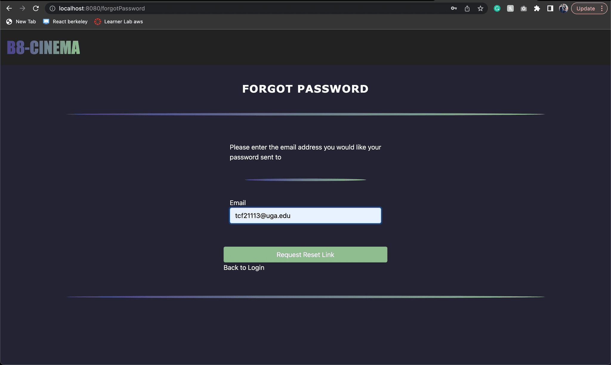
Task: Click the password key icon in address bar
Action: (x=453, y=8)
